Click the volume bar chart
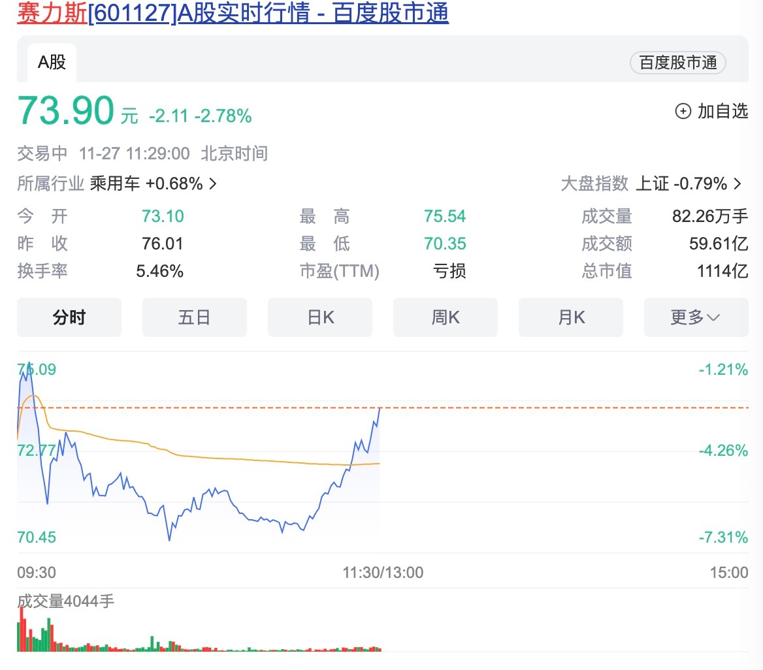 199,630
